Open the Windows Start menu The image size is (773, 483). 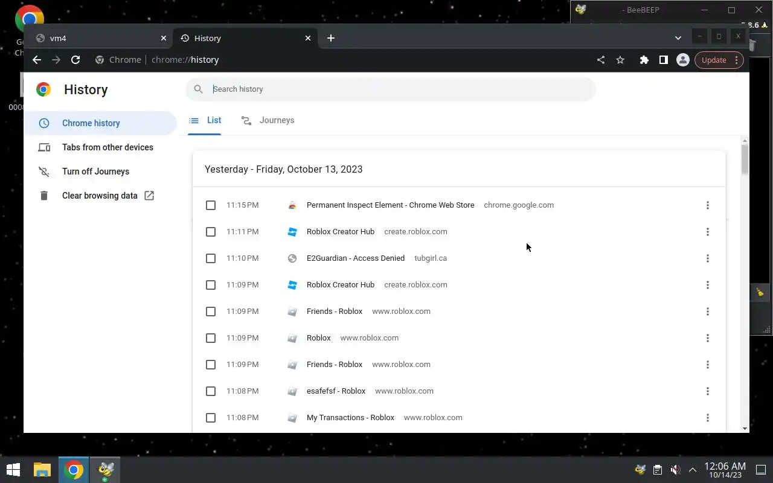tap(13, 470)
